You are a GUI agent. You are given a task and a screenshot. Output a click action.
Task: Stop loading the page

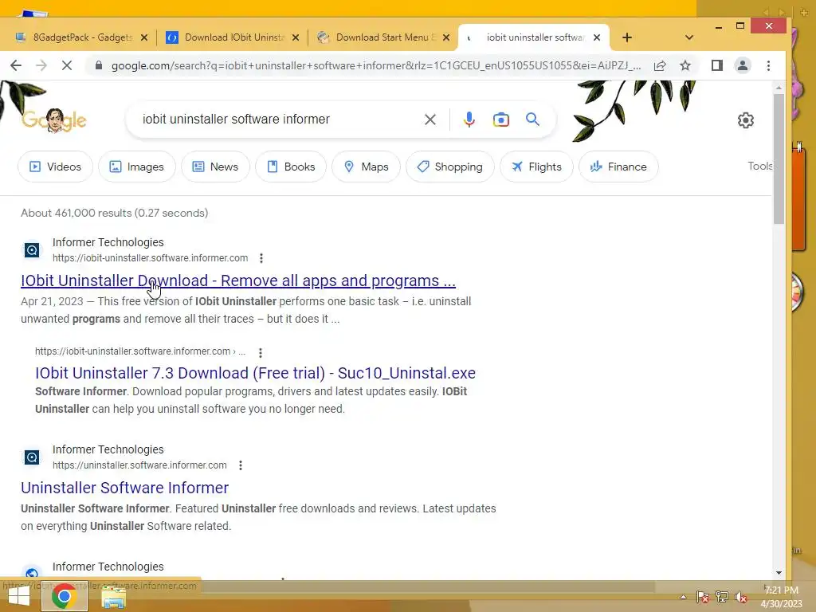coord(67,65)
